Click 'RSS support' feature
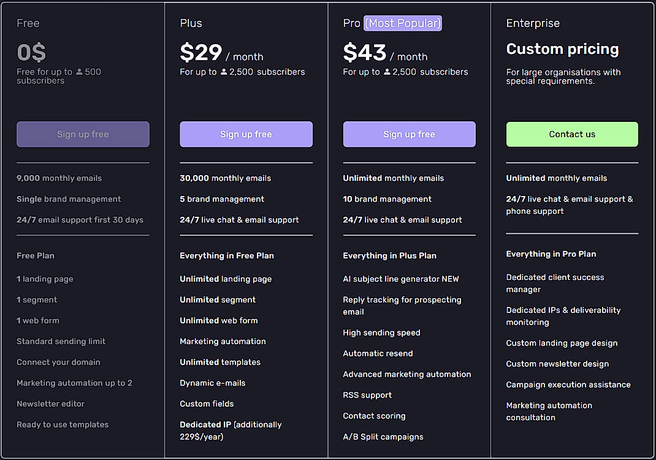Screen dimensions: 656x460 click(367, 395)
